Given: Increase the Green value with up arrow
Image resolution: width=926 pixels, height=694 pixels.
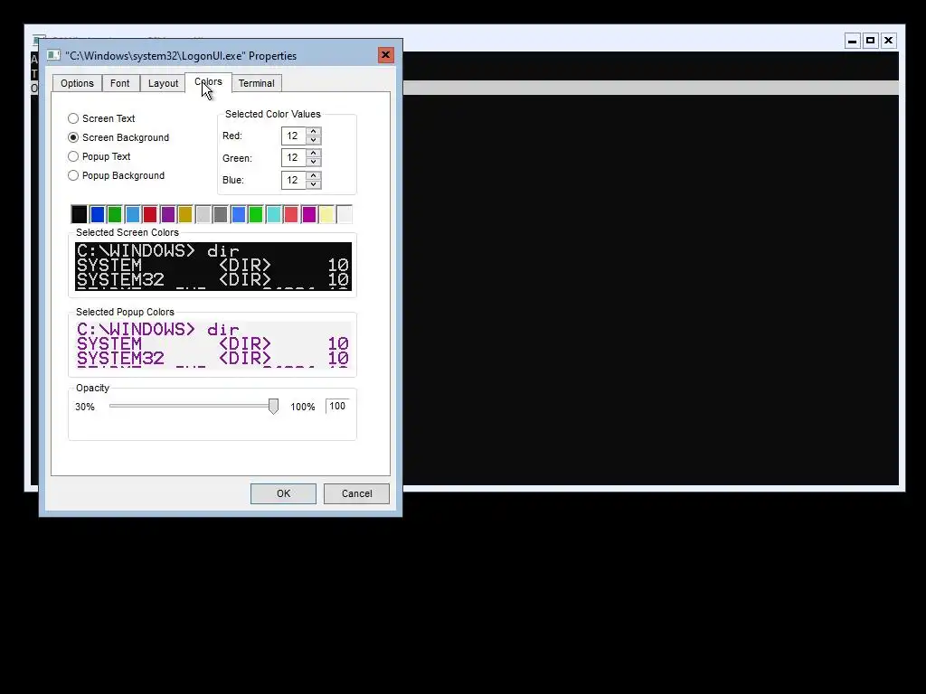Looking at the screenshot, I should (x=314, y=153).
